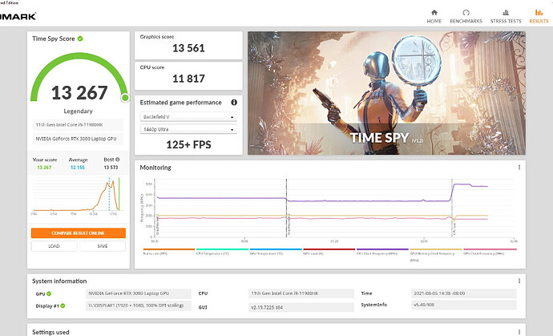Click the Average score 12 155
The image size is (553, 336).
pos(78,168)
